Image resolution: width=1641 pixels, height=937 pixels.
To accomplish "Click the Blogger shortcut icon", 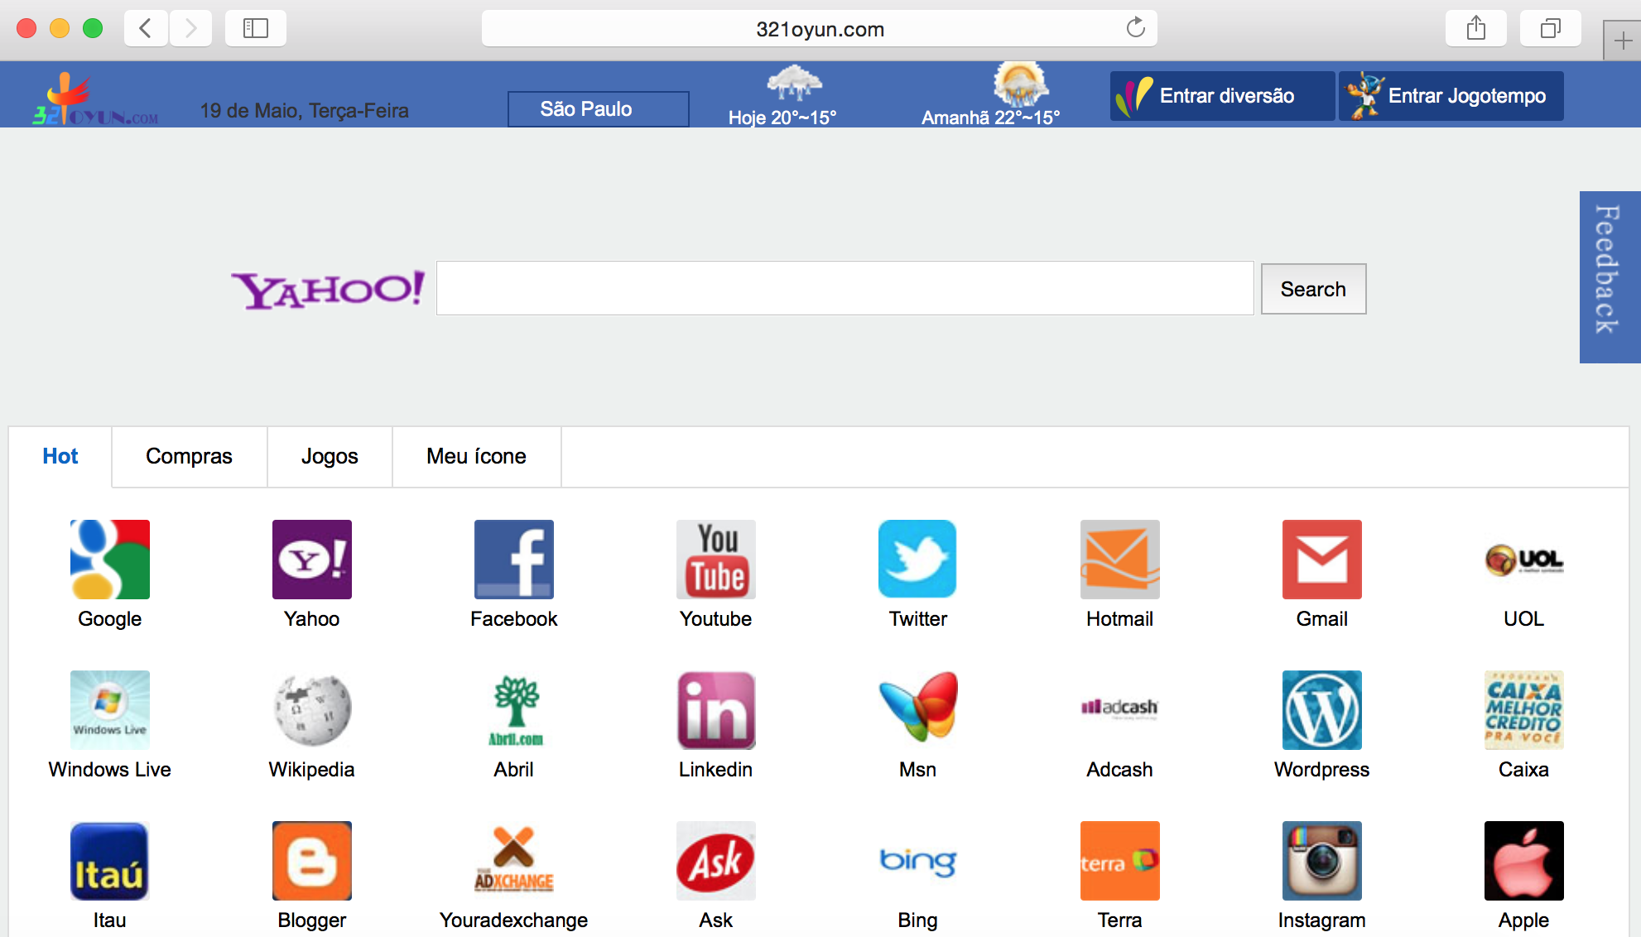I will (311, 861).
